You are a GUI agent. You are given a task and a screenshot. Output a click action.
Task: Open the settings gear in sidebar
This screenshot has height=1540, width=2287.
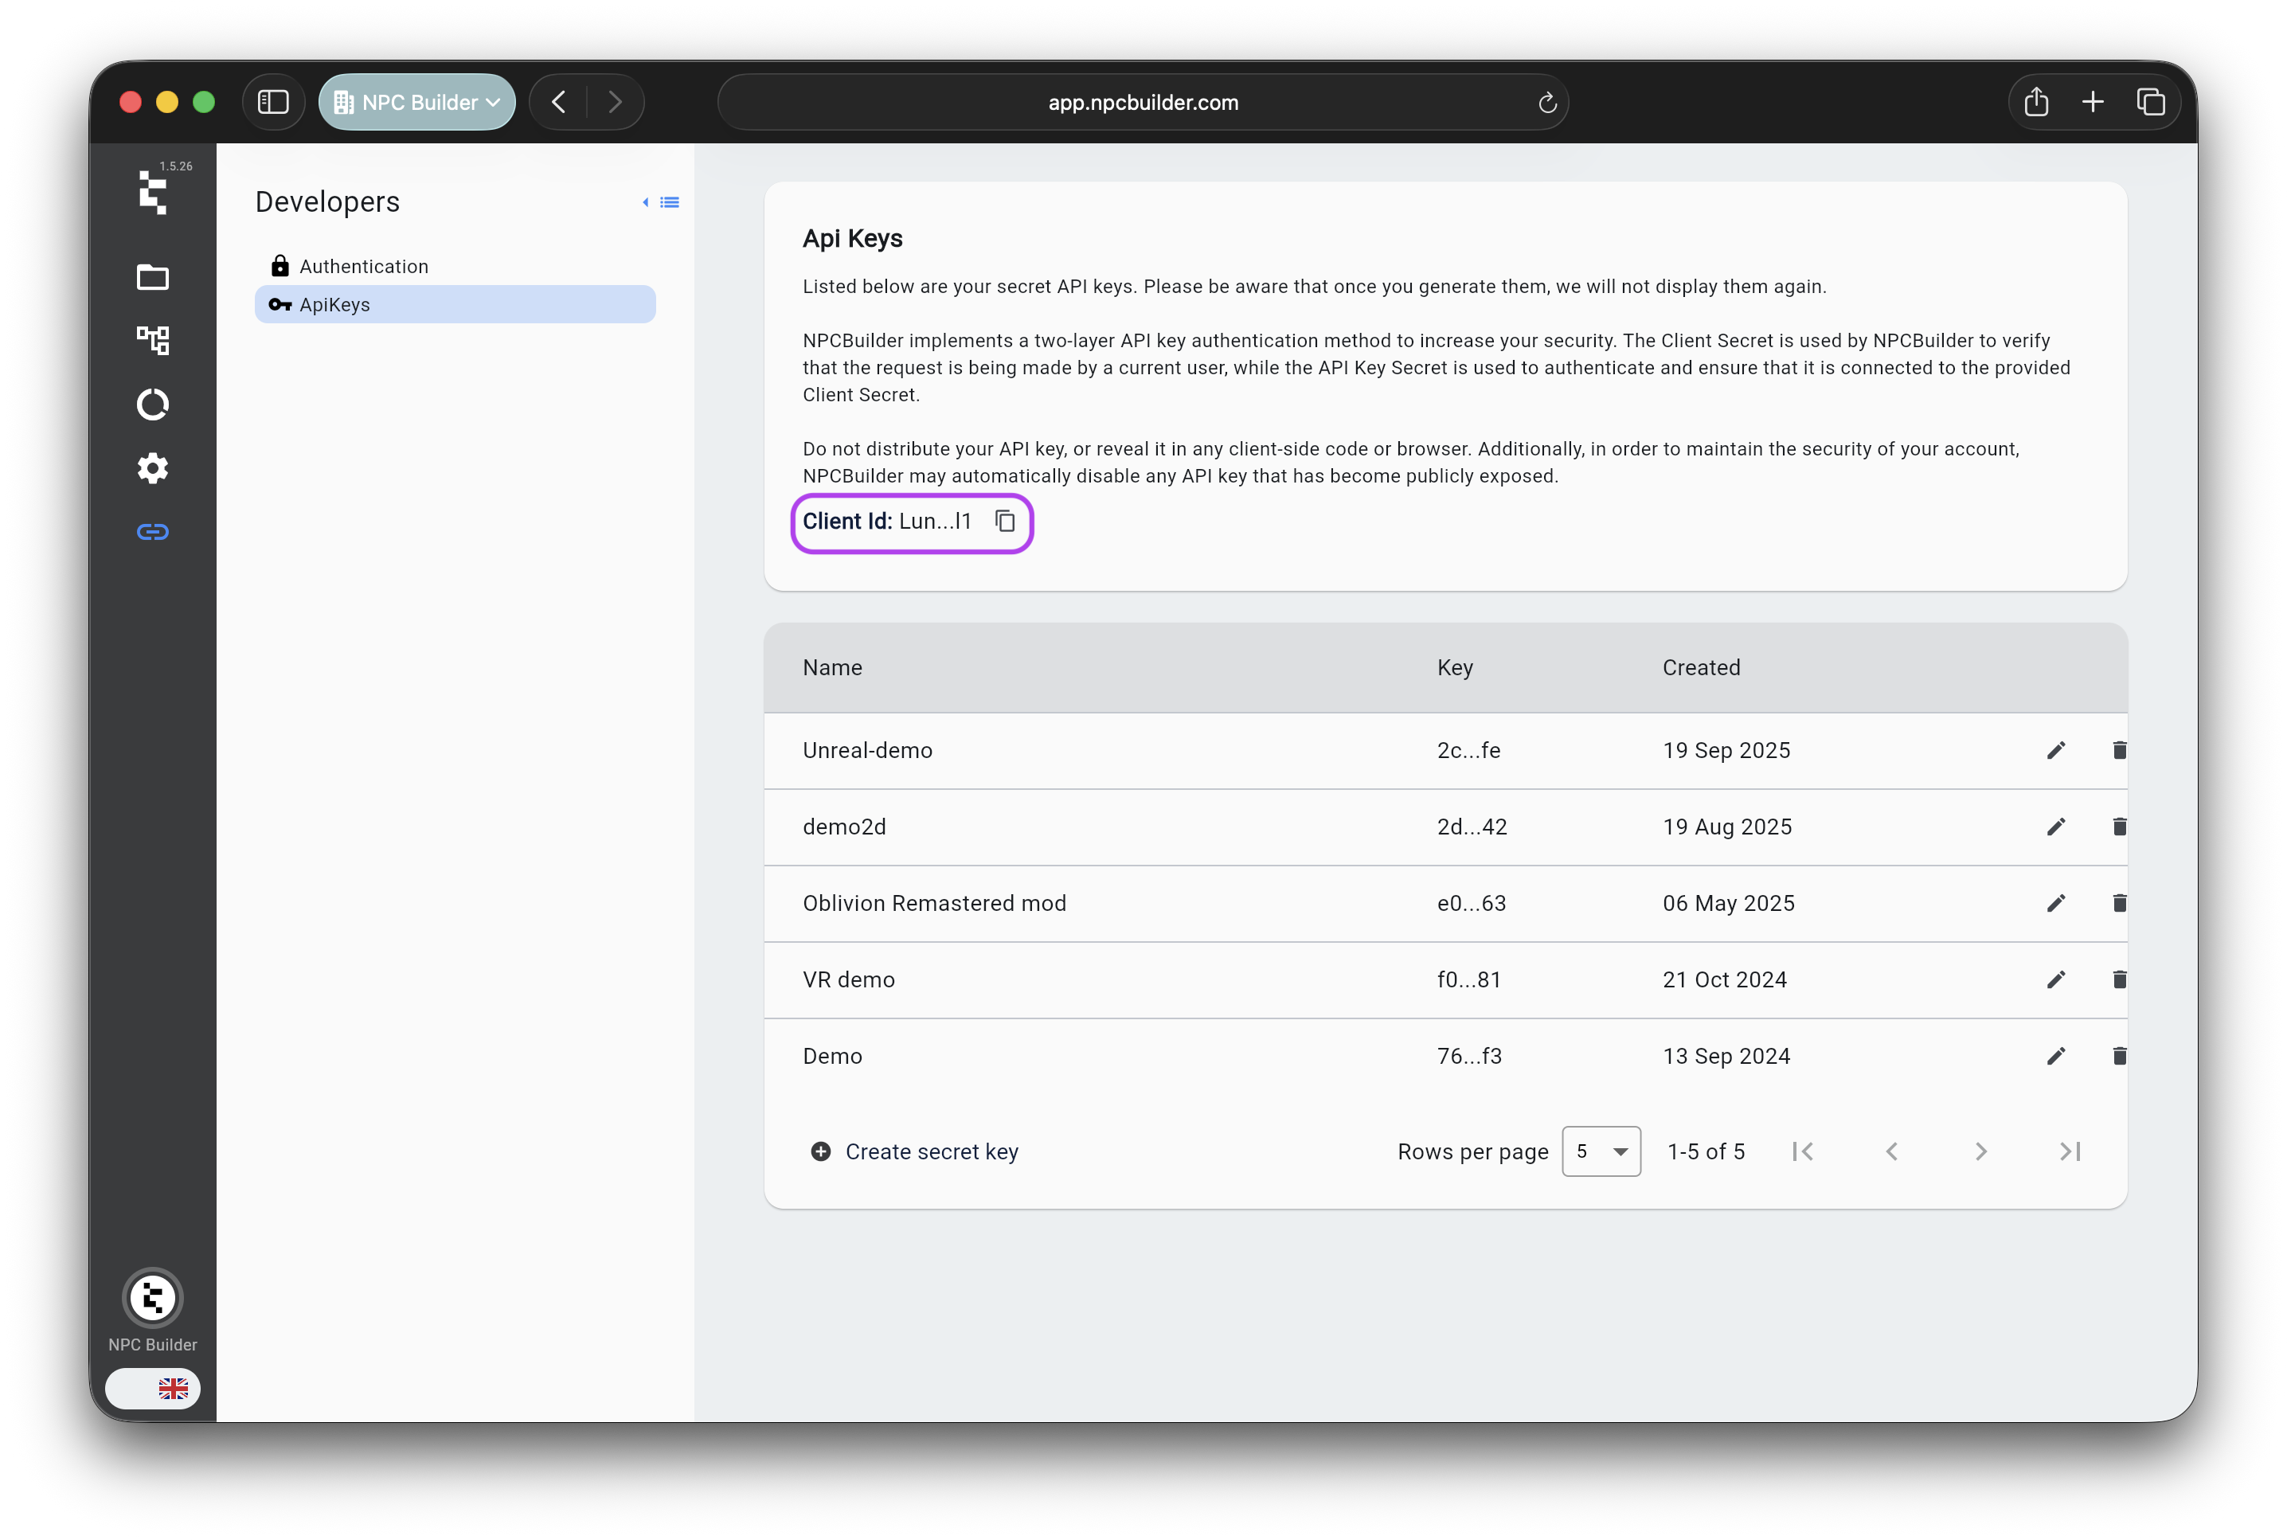coord(152,468)
